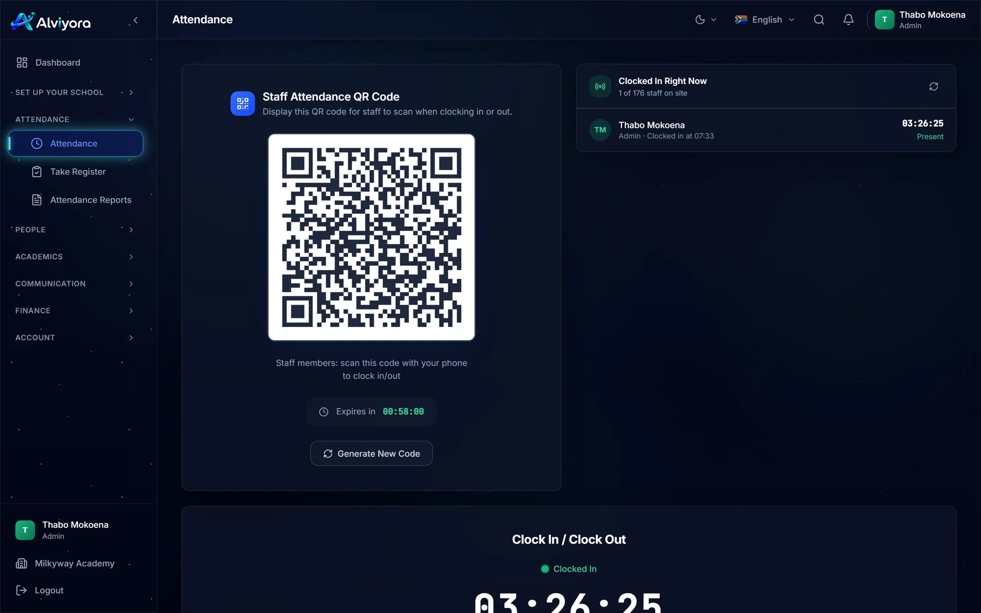Click the Clock In / Clock Out heading

568,539
